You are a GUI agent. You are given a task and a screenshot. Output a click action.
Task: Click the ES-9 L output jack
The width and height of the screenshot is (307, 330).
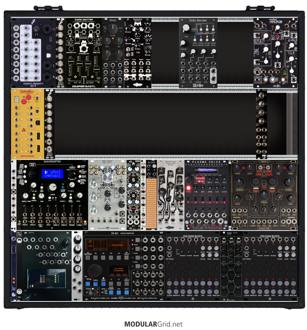(47, 66)
